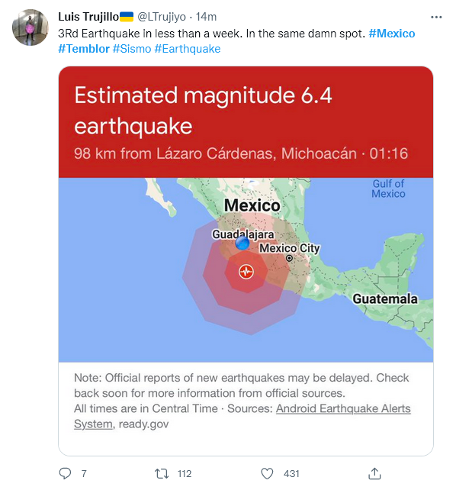This screenshot has height=490, width=456.
Task: Click the blue location dot near Guadalajara
Action: [x=242, y=243]
